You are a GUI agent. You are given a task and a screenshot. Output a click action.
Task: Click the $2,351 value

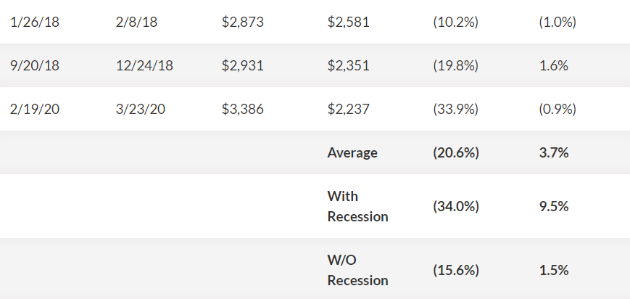tap(348, 65)
